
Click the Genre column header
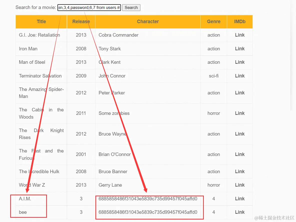214,22
